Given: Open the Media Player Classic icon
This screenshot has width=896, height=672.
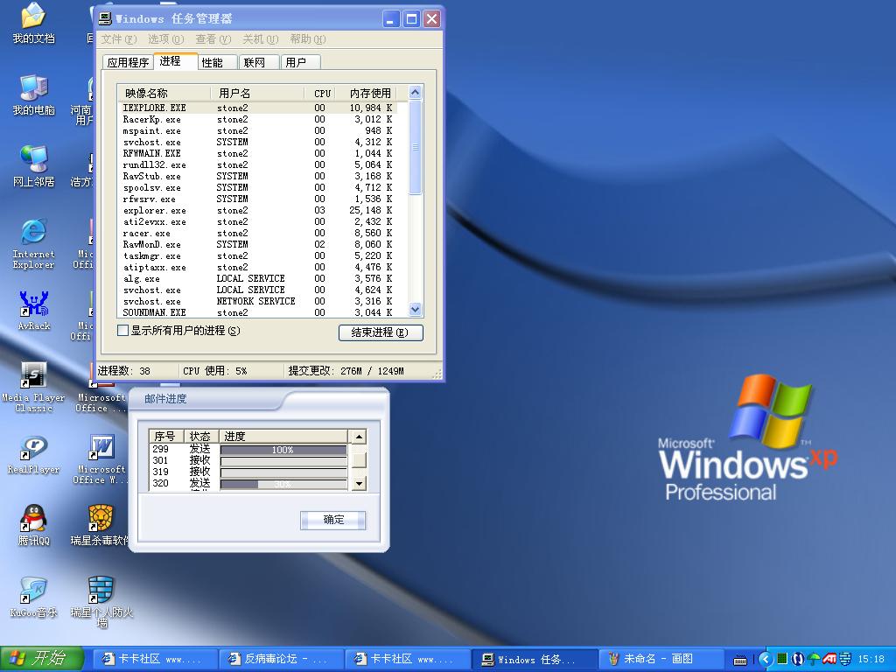Looking at the screenshot, I should coord(33,376).
